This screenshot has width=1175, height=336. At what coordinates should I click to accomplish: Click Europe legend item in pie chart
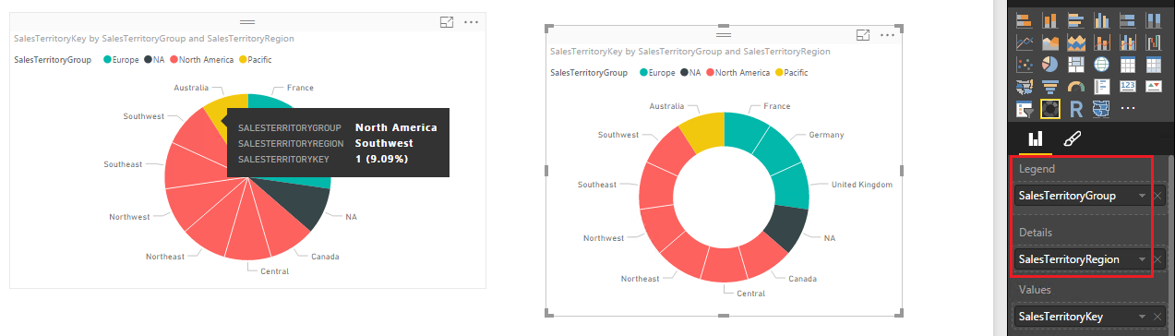tap(122, 59)
